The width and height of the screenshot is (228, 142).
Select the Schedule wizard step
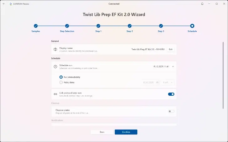(192, 28)
